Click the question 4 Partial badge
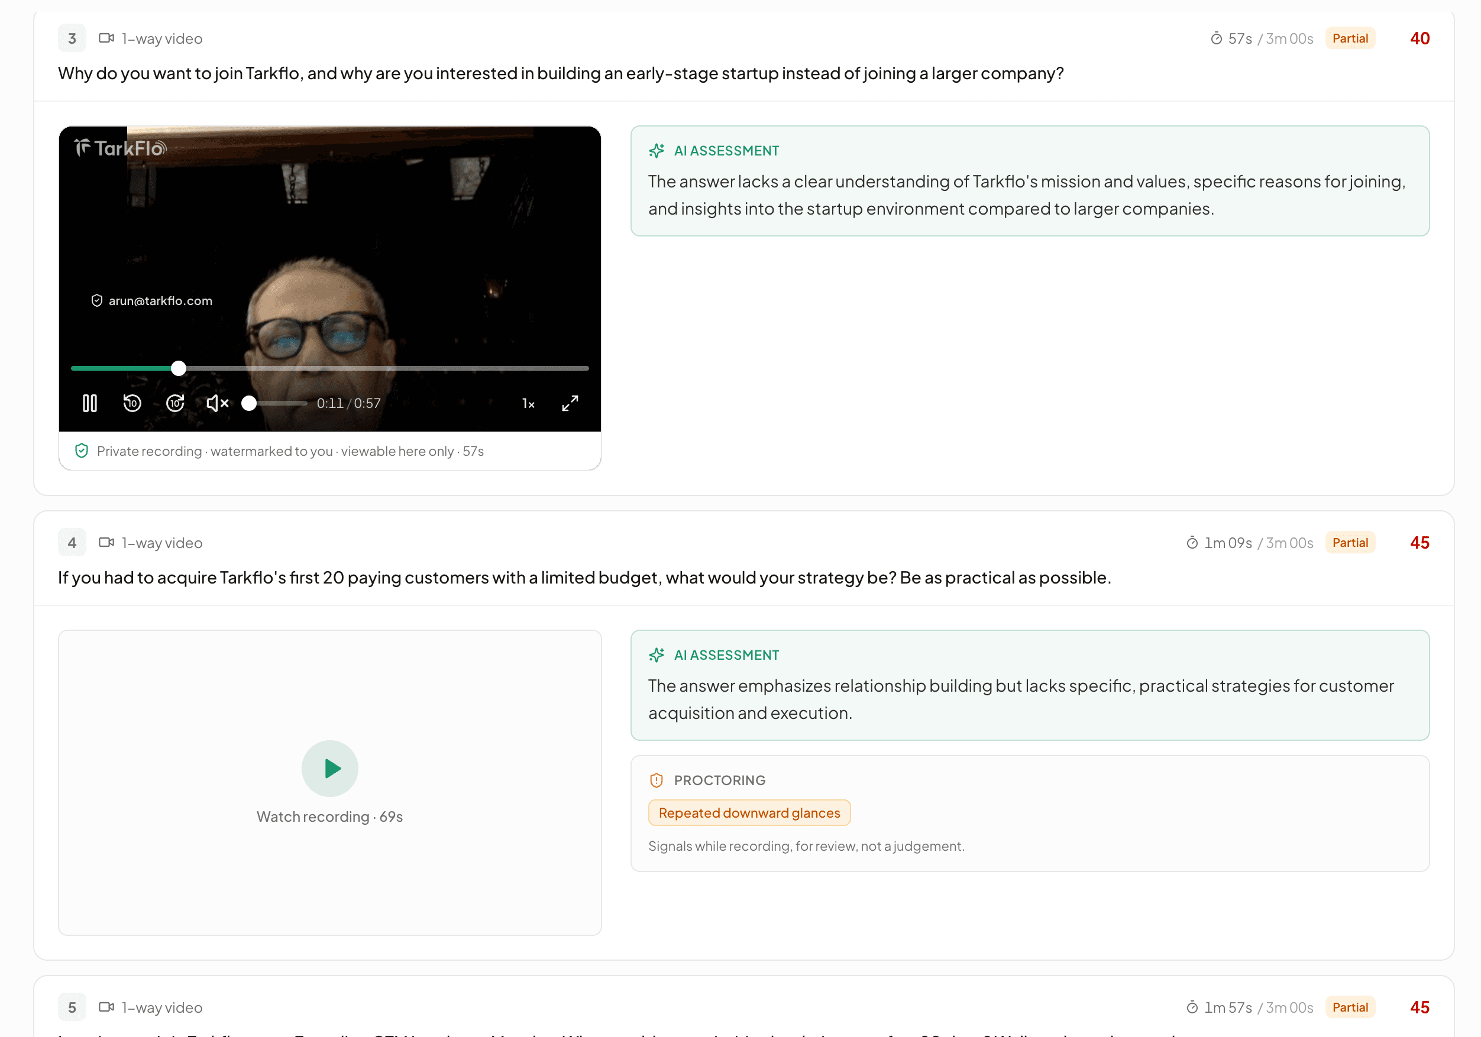The width and height of the screenshot is (1481, 1037). click(1350, 542)
